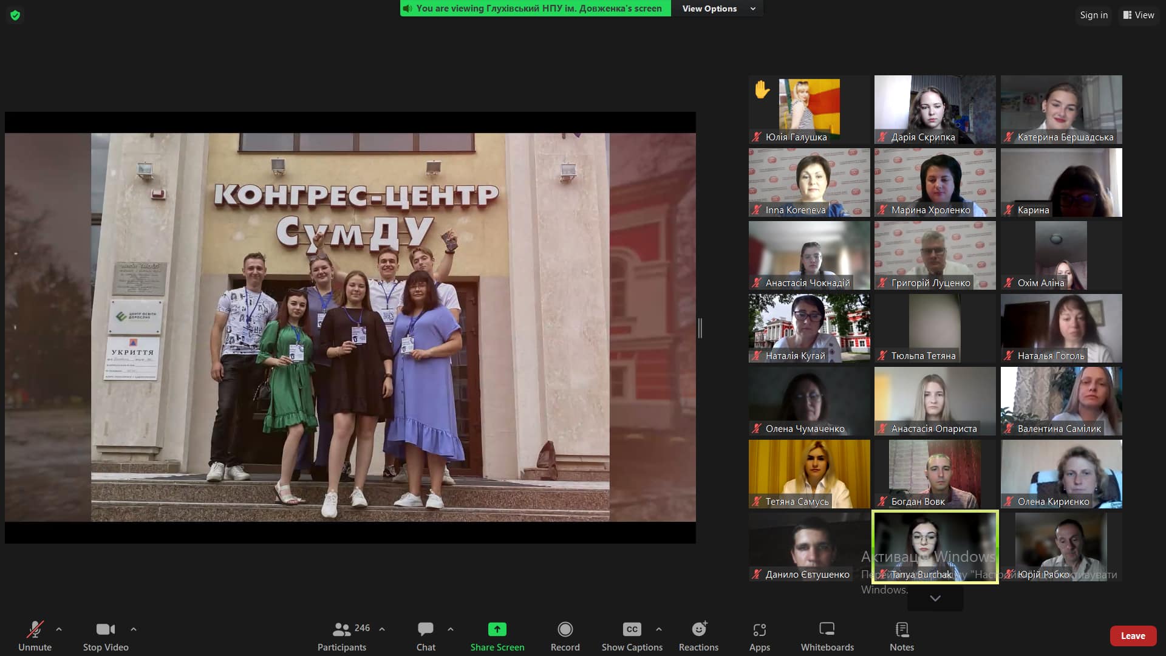Open the View Options dropdown
This screenshot has height=656, width=1166.
point(718,9)
